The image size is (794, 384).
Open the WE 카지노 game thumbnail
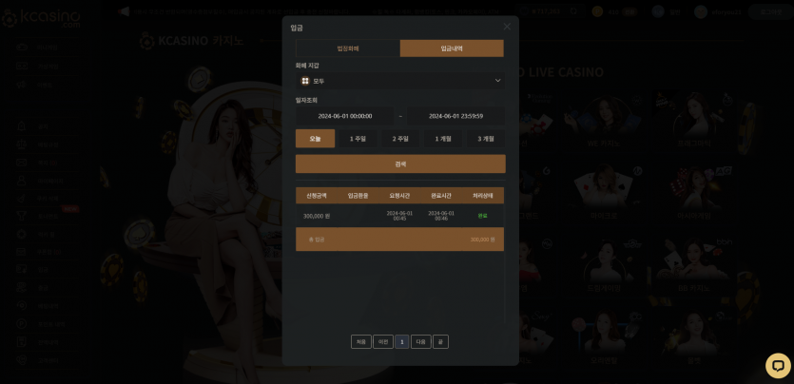click(x=603, y=122)
